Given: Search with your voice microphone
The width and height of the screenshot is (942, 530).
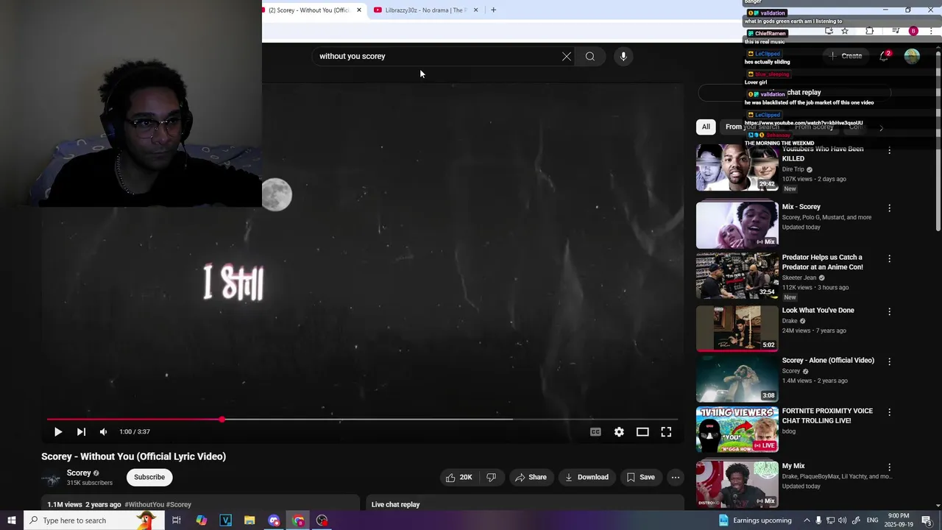Looking at the screenshot, I should (623, 57).
